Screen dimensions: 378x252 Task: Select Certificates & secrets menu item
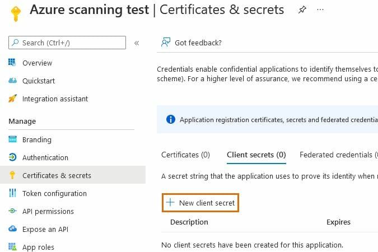point(57,175)
